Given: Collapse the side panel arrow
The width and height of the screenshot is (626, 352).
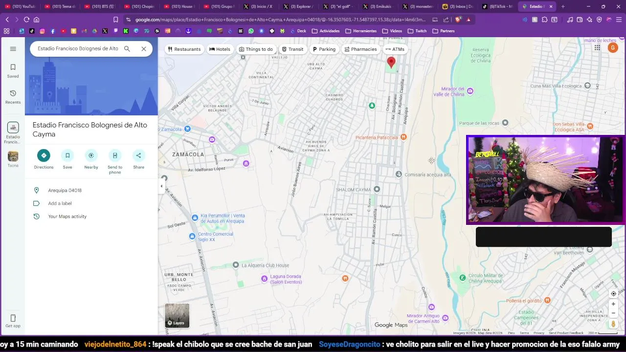Looking at the screenshot, I should point(161,186).
